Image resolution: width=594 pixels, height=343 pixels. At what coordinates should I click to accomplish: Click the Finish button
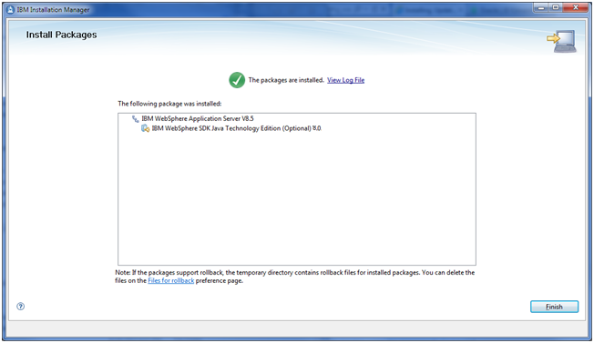coord(554,307)
